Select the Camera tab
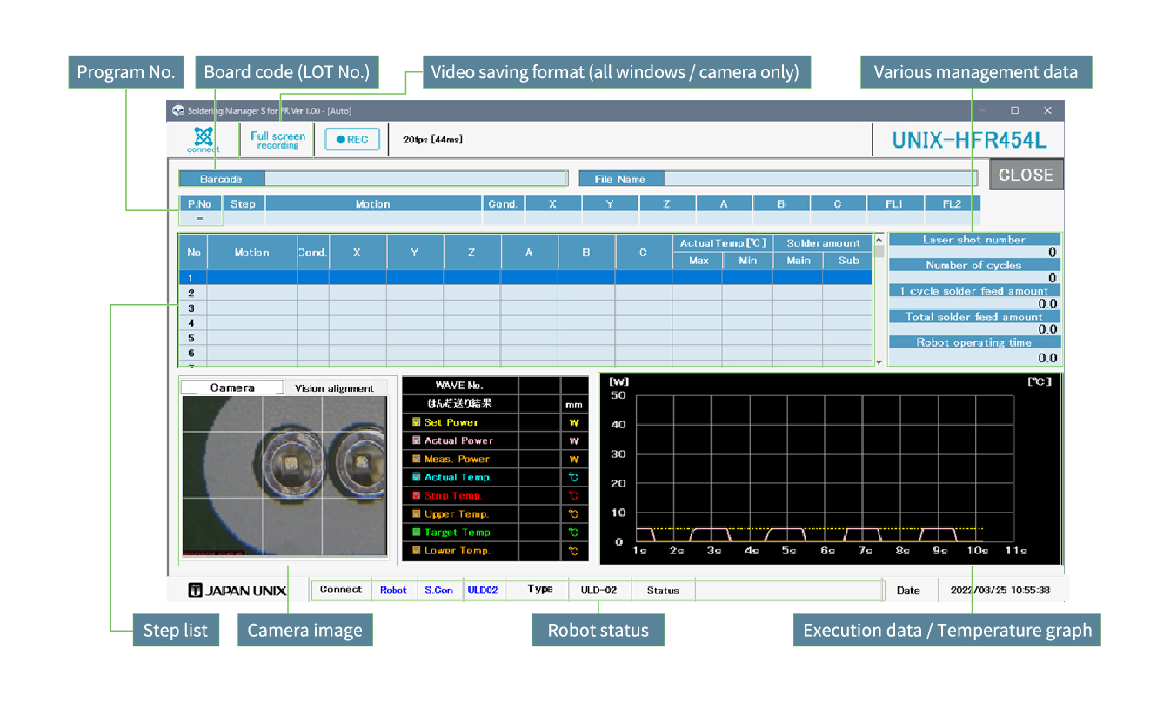This screenshot has height=702, width=1170. point(232,387)
